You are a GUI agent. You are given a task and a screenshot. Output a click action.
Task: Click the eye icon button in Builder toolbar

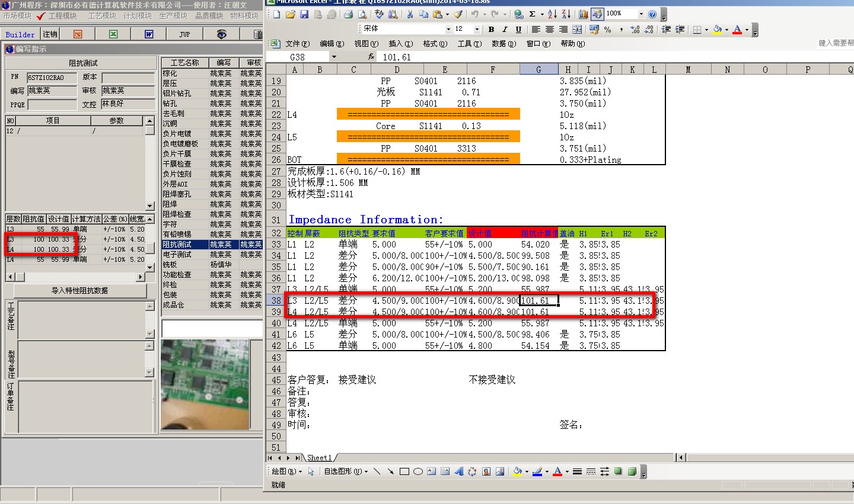tap(221, 34)
